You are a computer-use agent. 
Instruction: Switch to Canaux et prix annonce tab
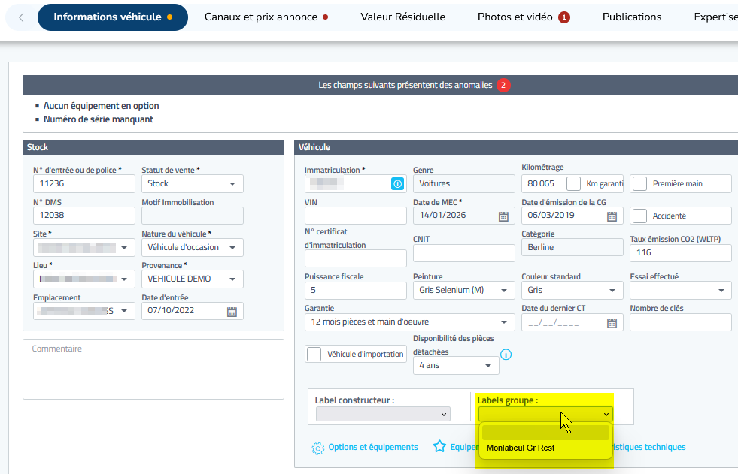(x=266, y=17)
